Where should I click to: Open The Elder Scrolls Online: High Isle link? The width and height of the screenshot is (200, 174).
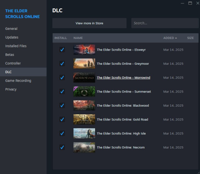tap(121, 134)
